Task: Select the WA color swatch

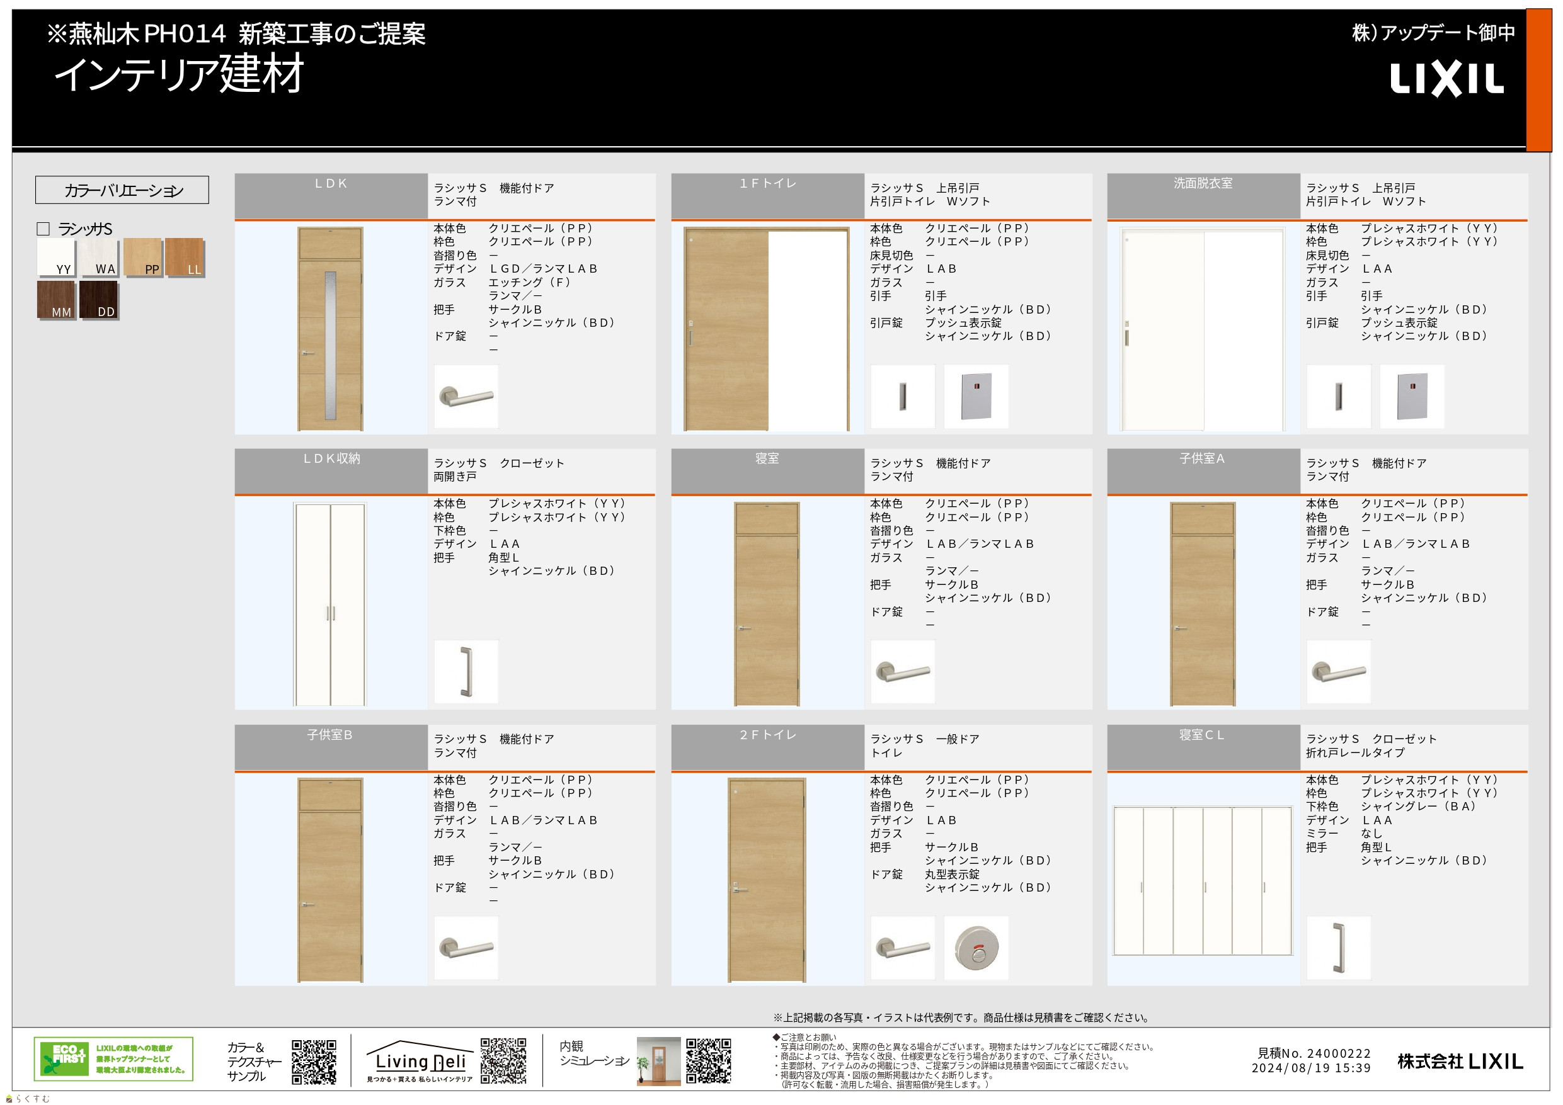Action: tap(99, 257)
